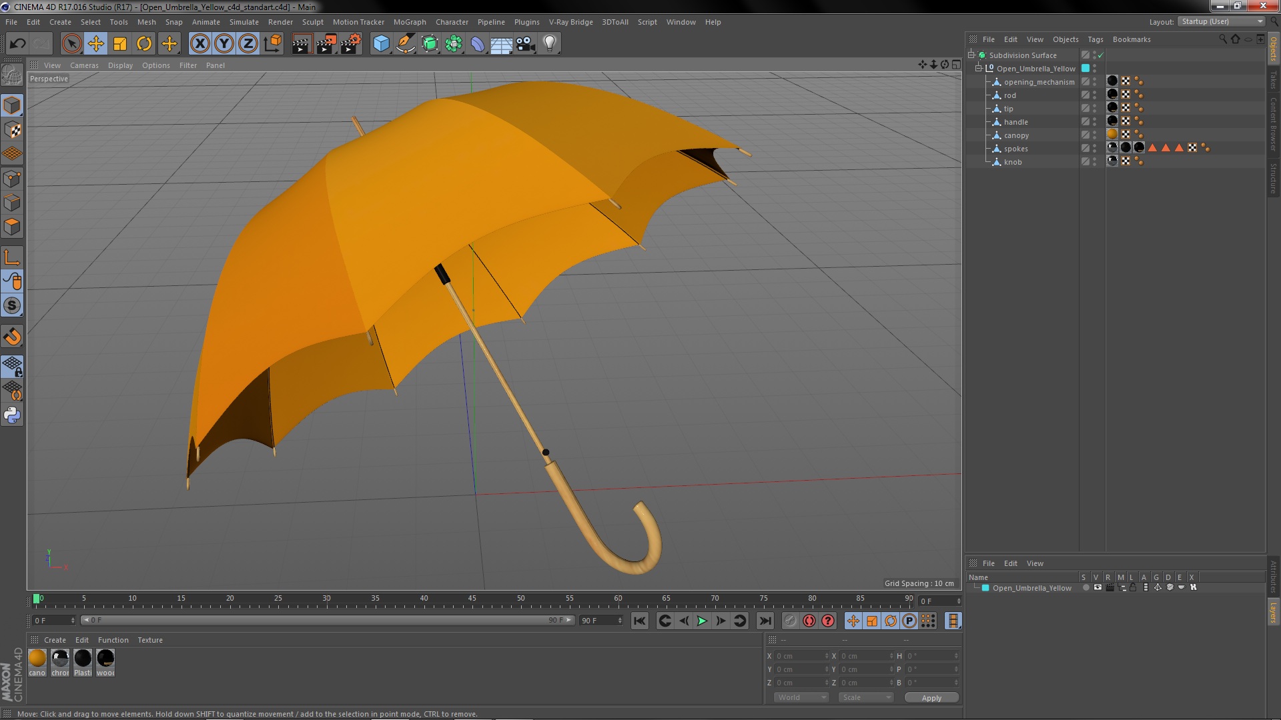Switch to Texture mode

click(12, 130)
